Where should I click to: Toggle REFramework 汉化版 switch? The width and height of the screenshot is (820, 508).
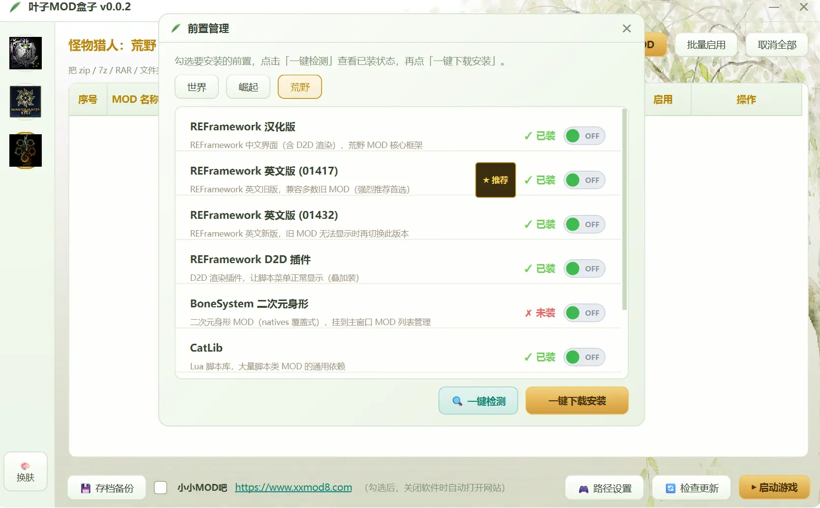coord(585,136)
